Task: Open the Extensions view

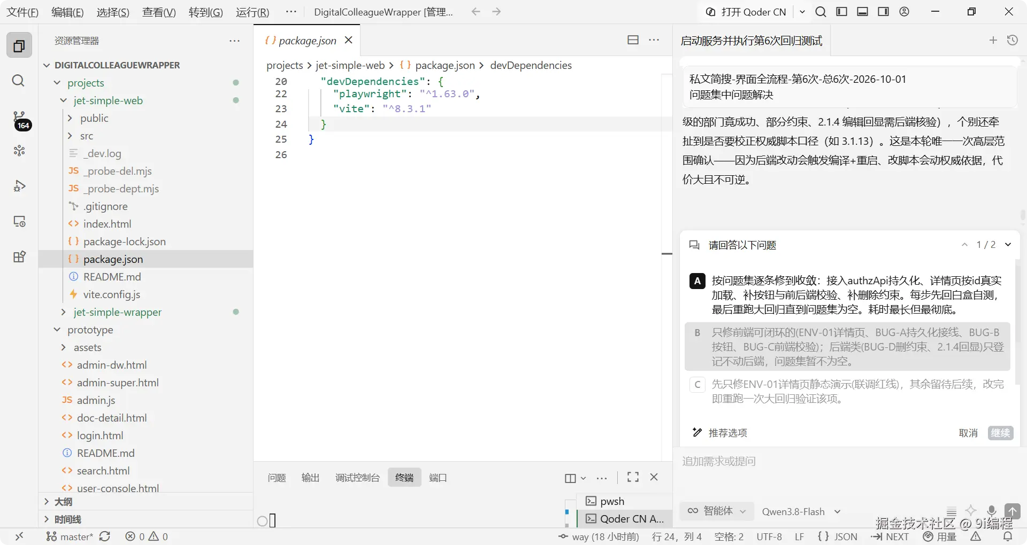Action: 19,256
